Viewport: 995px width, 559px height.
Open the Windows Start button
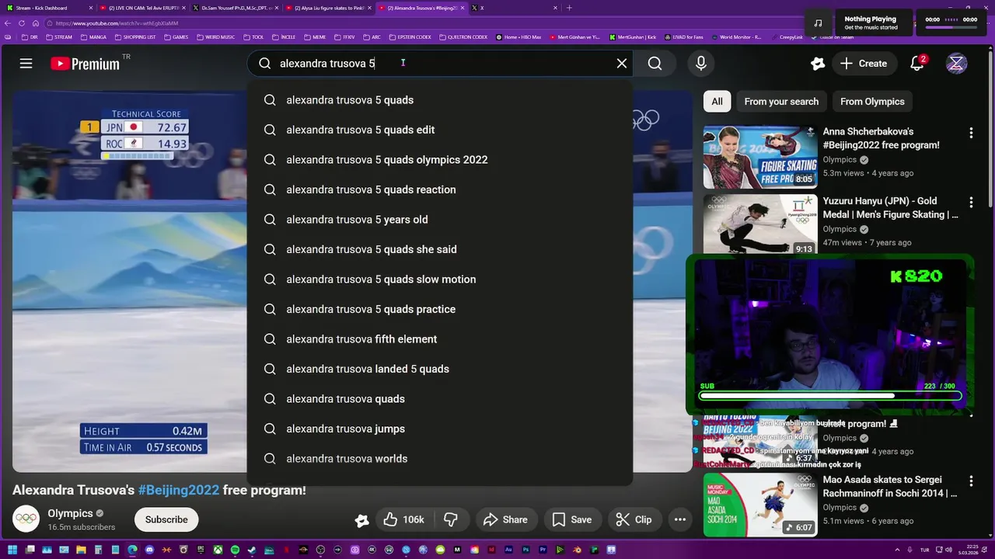pos(12,550)
